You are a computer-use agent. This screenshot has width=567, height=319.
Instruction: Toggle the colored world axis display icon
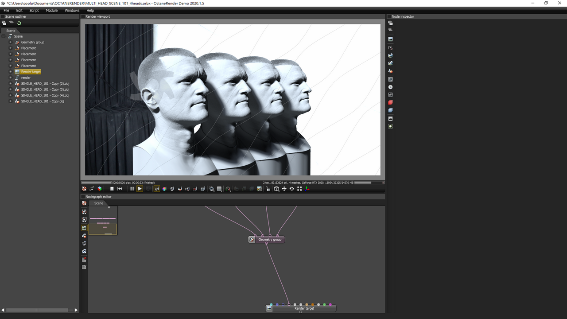click(x=307, y=189)
